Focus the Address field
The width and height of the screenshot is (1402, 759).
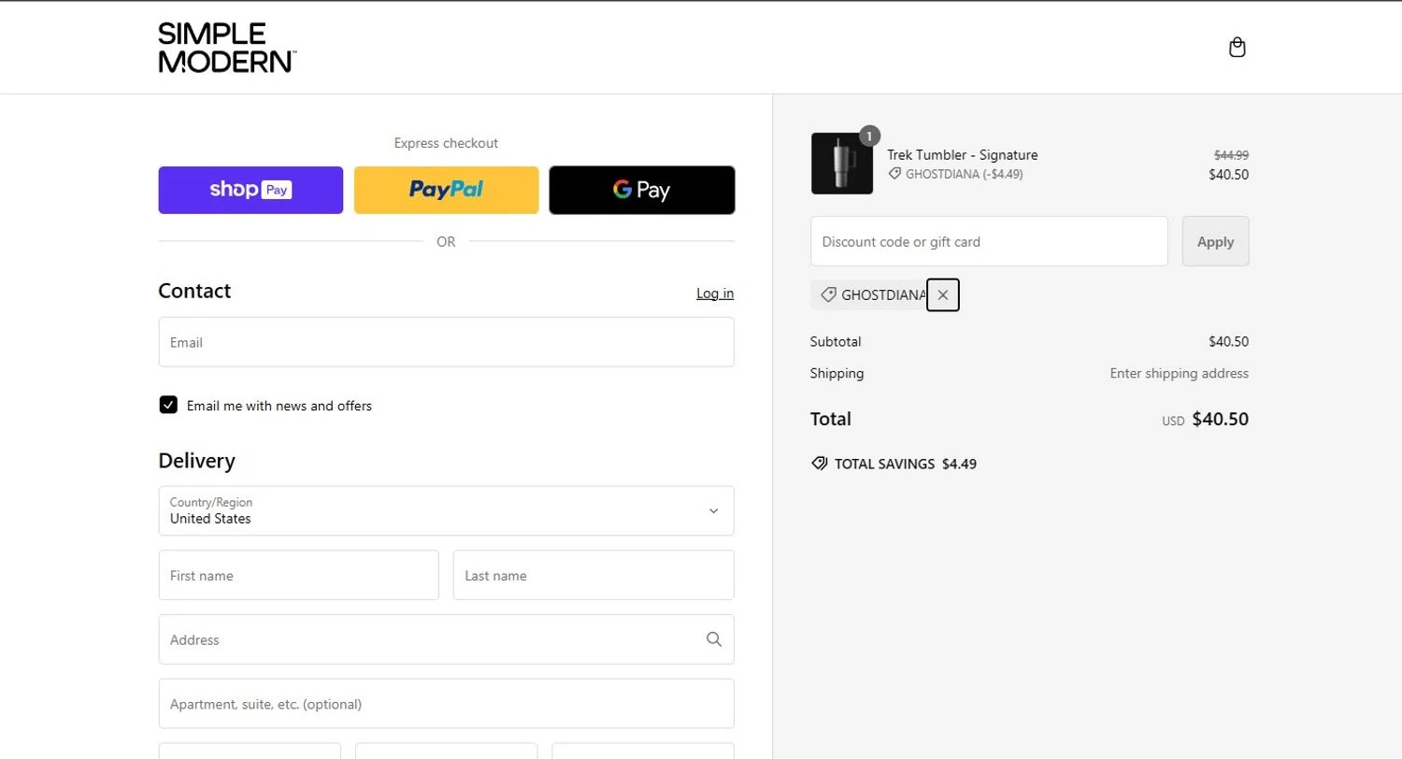click(x=446, y=639)
